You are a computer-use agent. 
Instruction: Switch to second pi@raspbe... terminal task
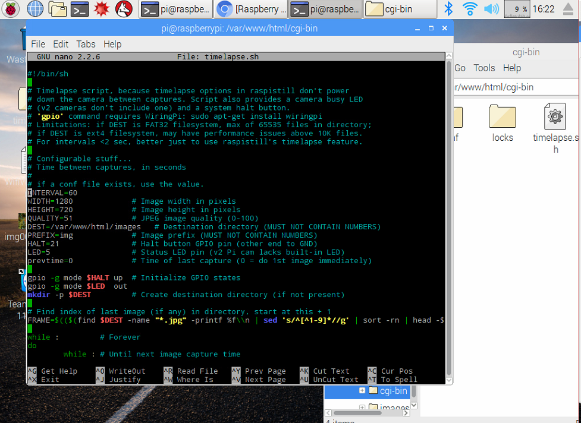(326, 10)
